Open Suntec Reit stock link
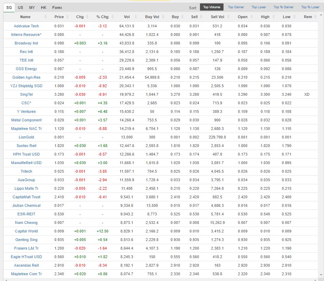The image size is (324, 281). [26, 146]
